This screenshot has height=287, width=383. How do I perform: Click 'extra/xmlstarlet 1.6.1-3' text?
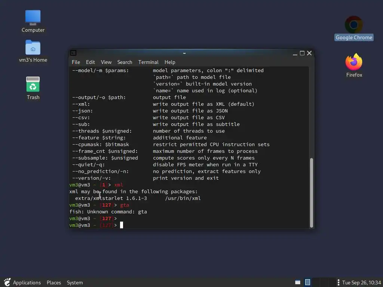click(111, 198)
